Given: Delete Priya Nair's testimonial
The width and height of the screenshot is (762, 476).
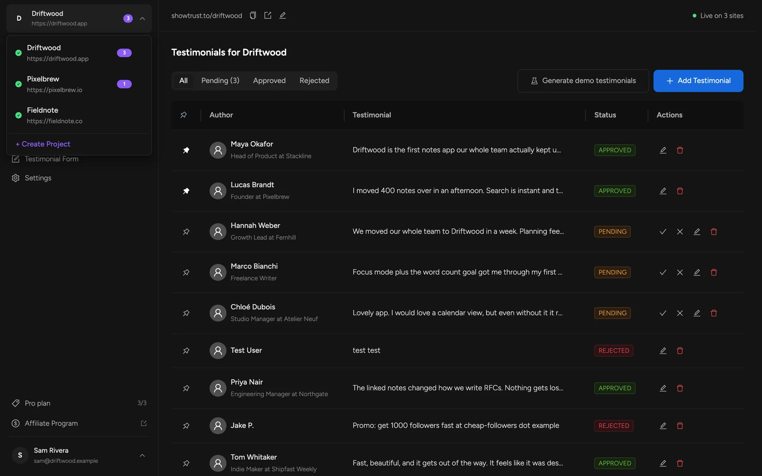Looking at the screenshot, I should [680, 388].
